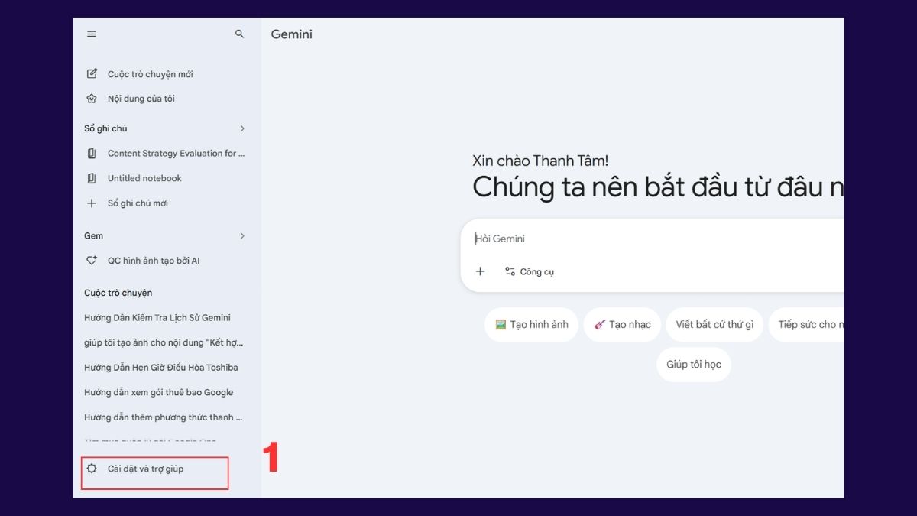The width and height of the screenshot is (917, 516).
Task: Click notebook icon beside Untitled notebook
Action: point(92,178)
